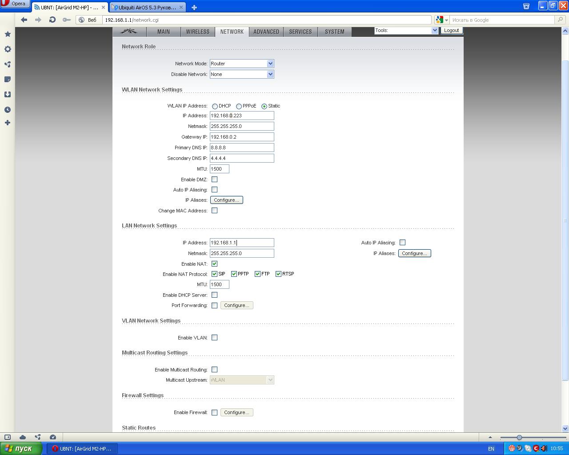The height and width of the screenshot is (455, 569).
Task: Open the Opera Unite panel in sidebar
Action: pyautogui.click(x=8, y=64)
